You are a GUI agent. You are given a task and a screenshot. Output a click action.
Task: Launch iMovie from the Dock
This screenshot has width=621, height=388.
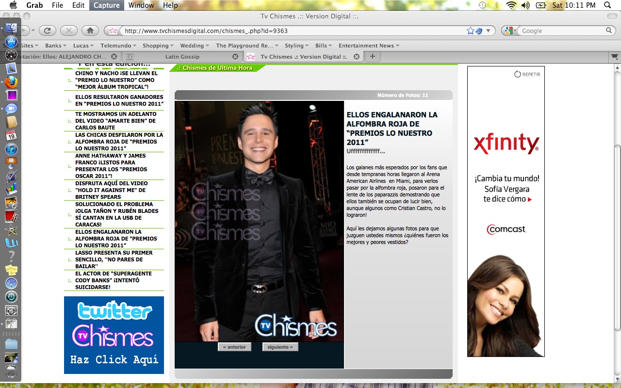[x=11, y=229]
